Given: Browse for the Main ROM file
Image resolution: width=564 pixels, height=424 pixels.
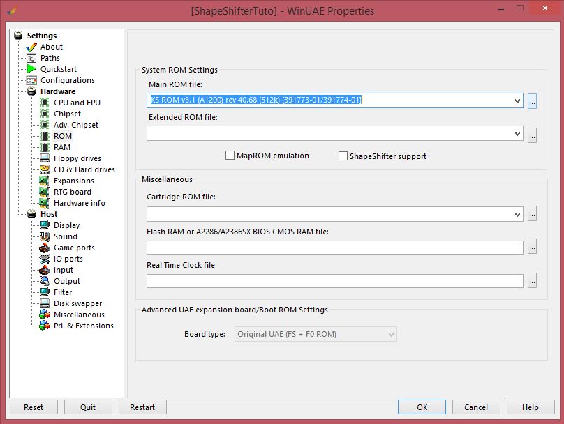Looking at the screenshot, I should pyautogui.click(x=532, y=100).
